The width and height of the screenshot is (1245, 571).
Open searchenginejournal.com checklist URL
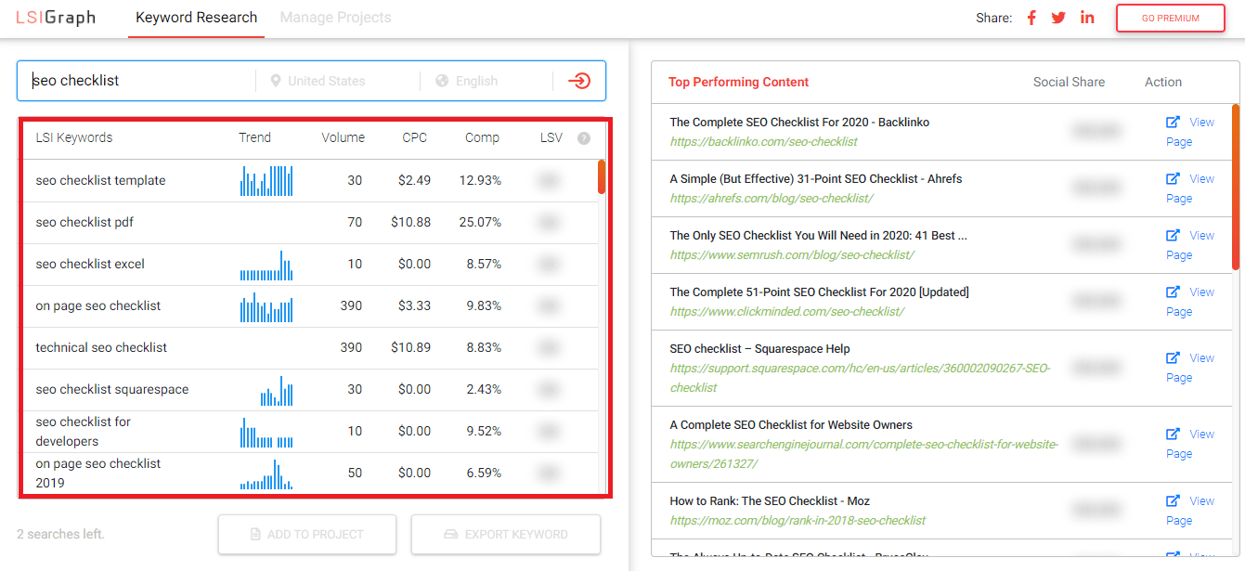[863, 454]
